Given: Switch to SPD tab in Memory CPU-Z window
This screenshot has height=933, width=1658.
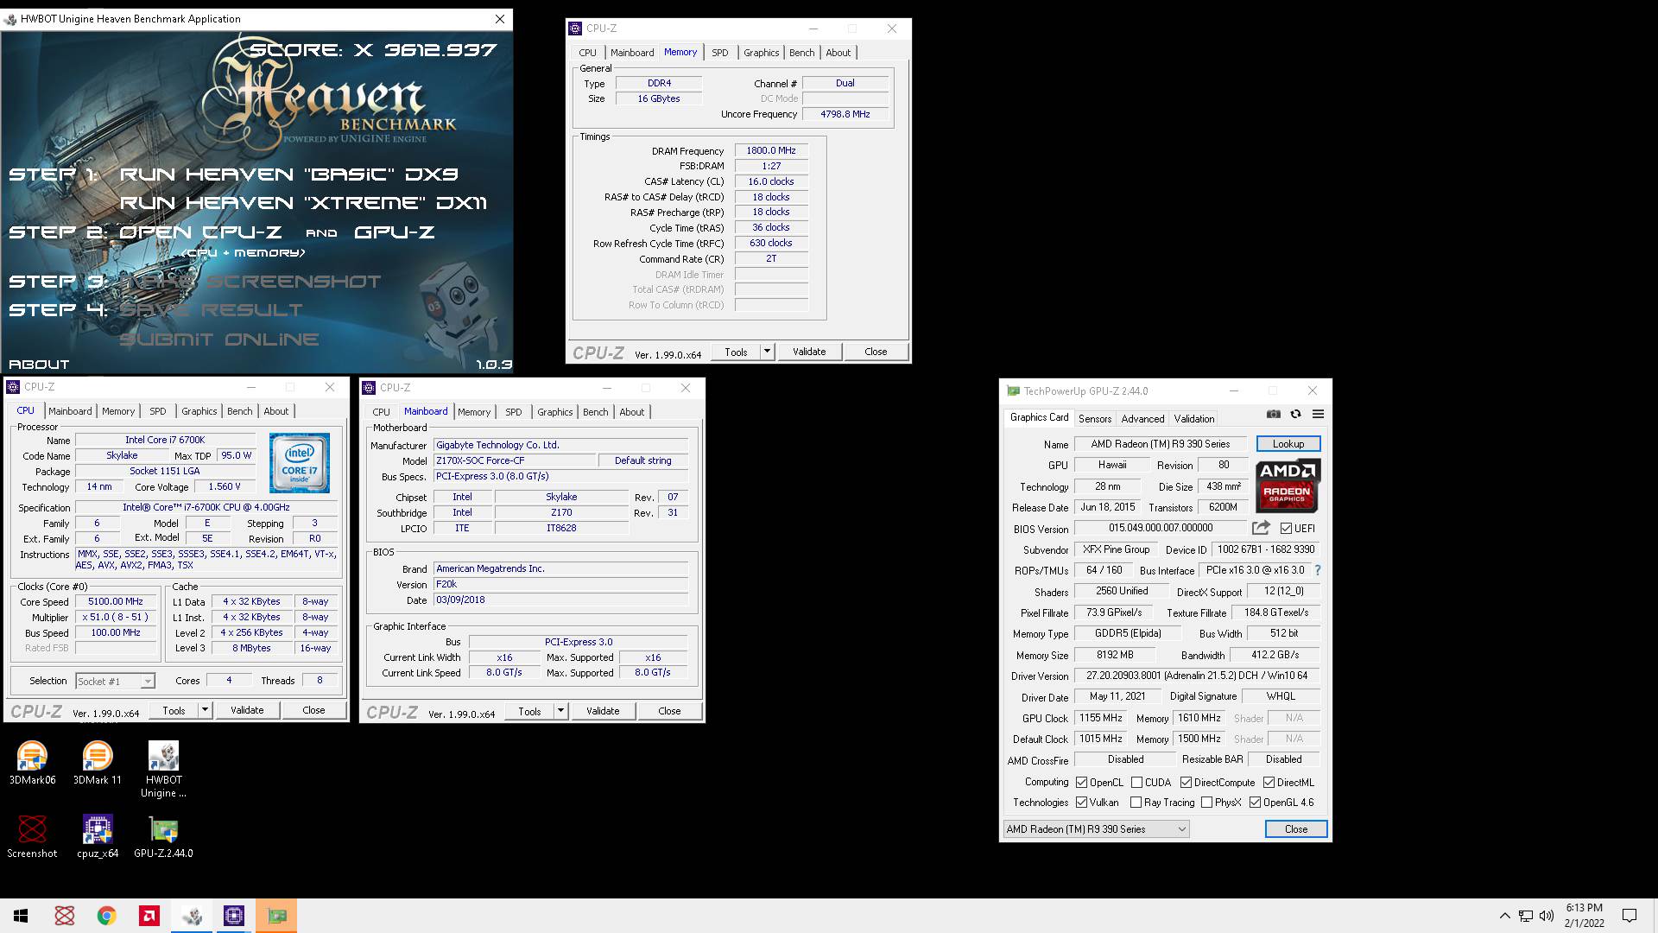Looking at the screenshot, I should [x=719, y=53].
